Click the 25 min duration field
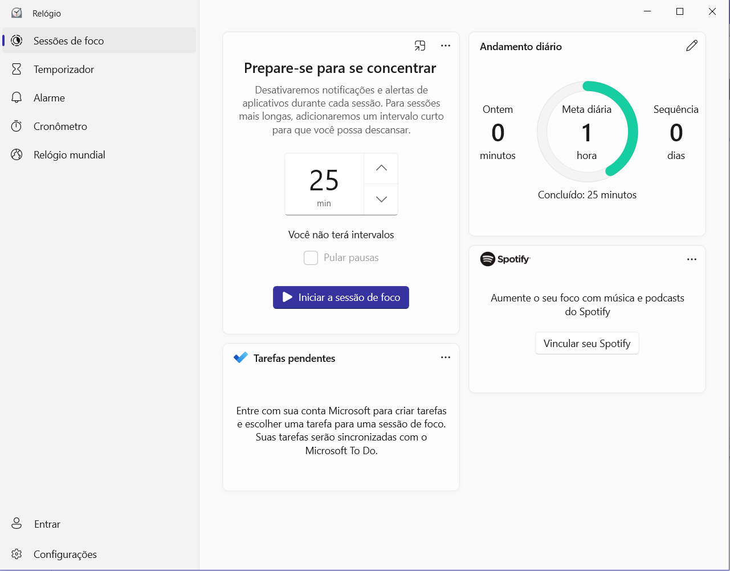This screenshot has height=571, width=730. (x=324, y=184)
